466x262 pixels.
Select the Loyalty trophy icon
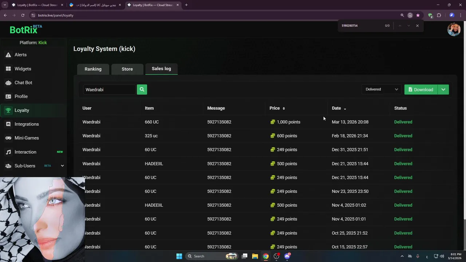pyautogui.click(x=8, y=110)
